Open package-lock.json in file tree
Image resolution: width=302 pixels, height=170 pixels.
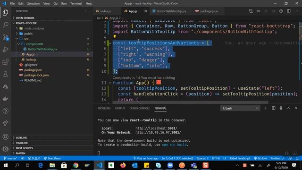tap(52, 75)
